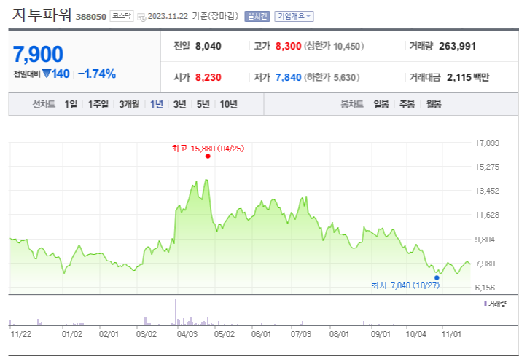Screen dimensions: 519x356
Task: Click the red 최고 15,880 marker dot
Action: (208, 157)
